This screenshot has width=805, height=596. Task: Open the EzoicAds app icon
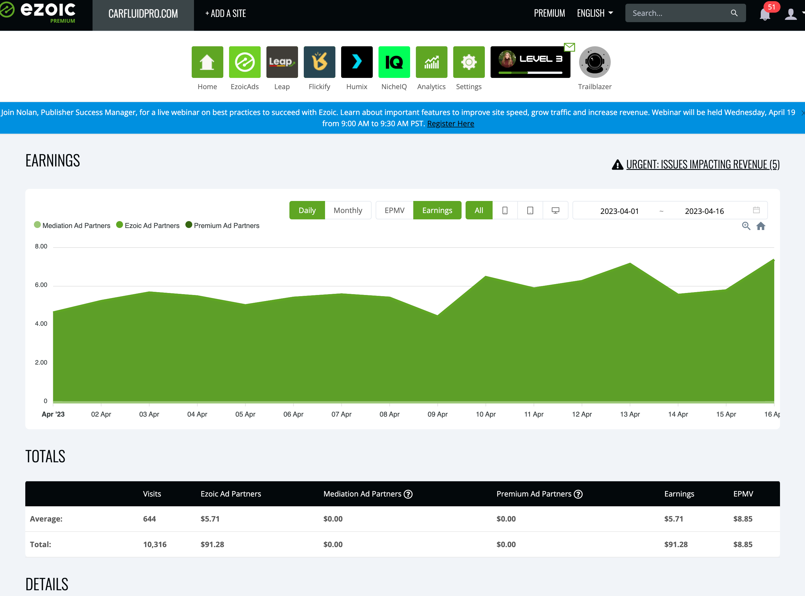pyautogui.click(x=245, y=62)
